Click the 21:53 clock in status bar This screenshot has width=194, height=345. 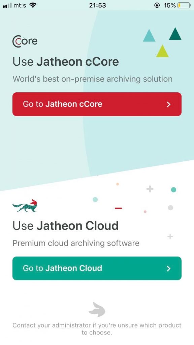click(x=97, y=5)
